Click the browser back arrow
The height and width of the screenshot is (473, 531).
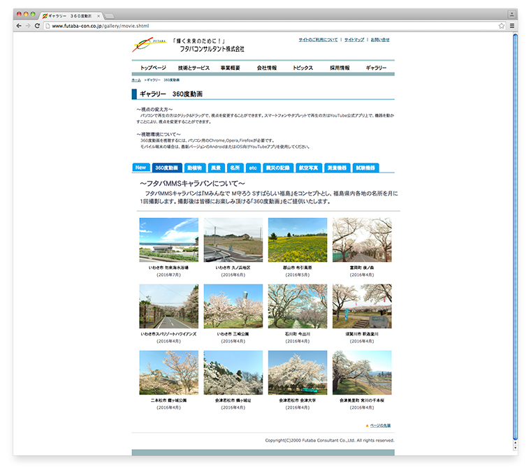(19, 26)
